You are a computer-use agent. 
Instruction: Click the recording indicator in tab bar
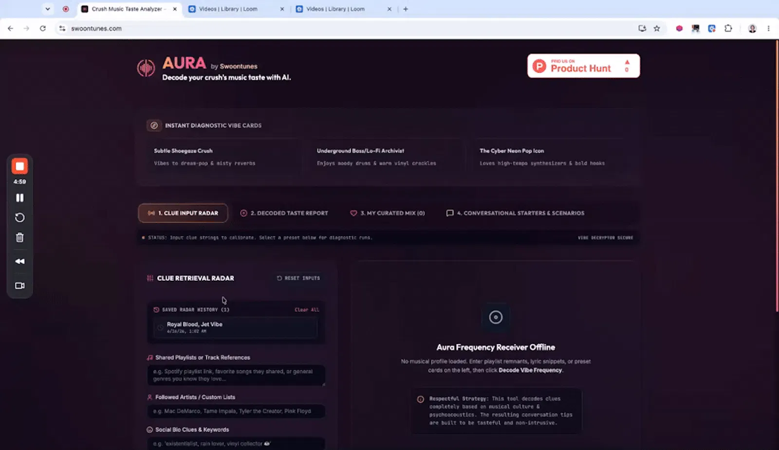coord(66,9)
